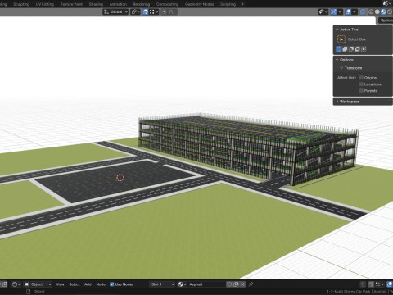Open the snap target options dropdown

[154, 11]
